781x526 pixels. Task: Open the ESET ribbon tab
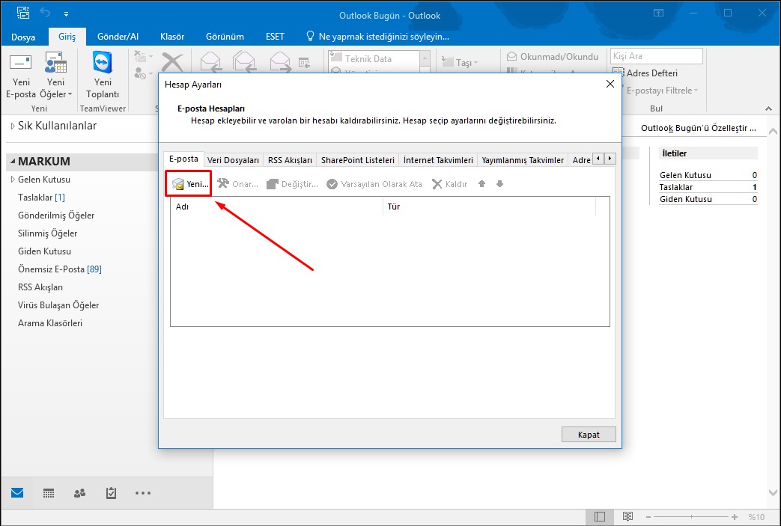275,37
